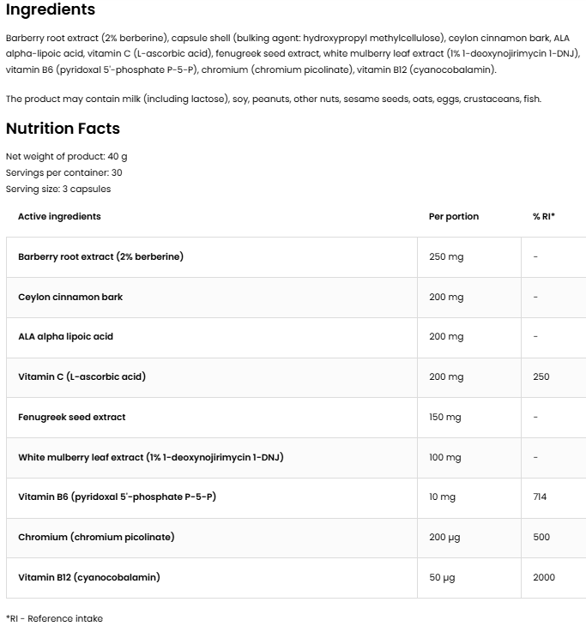Click the Ingredients heading
The image size is (586, 626).
[51, 10]
